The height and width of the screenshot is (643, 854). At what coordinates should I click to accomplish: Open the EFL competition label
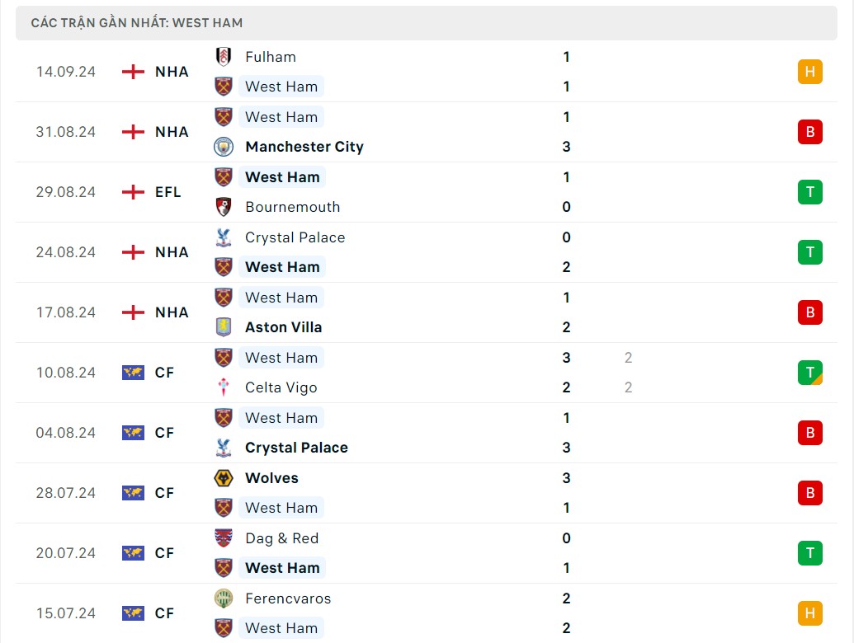click(x=167, y=192)
